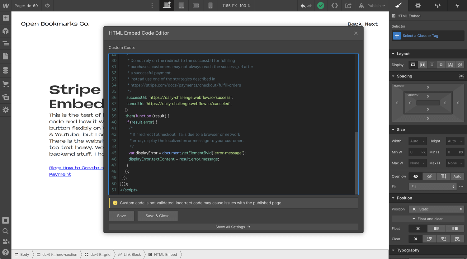Open the Publish dropdown
The width and height of the screenshot is (467, 259).
pos(372,6)
